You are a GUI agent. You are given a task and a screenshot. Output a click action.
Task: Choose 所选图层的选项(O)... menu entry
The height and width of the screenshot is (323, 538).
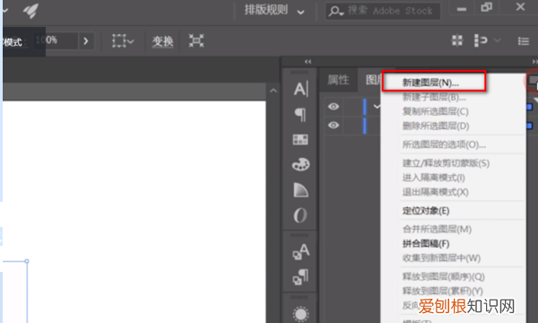click(444, 144)
